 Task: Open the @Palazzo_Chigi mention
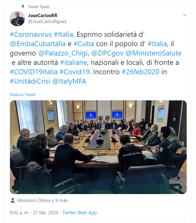(63, 53)
